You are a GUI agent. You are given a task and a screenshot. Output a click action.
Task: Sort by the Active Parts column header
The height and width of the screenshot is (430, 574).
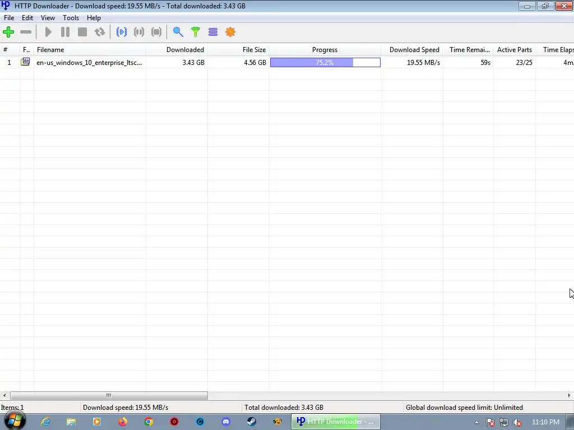click(x=515, y=50)
